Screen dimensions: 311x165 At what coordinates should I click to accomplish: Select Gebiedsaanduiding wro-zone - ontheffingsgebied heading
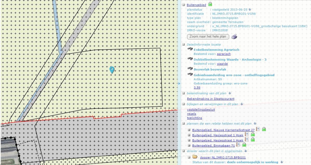click(x=234, y=75)
